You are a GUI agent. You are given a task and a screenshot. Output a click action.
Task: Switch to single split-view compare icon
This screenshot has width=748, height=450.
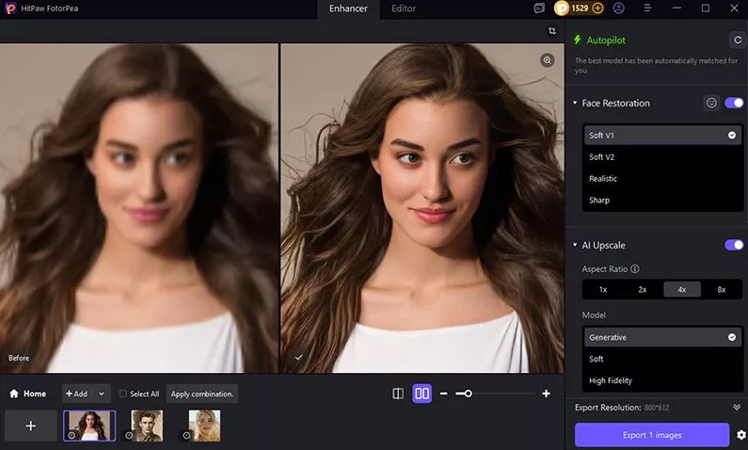(x=398, y=394)
